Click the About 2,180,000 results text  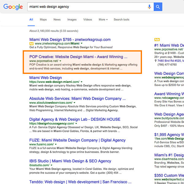(54, 31)
